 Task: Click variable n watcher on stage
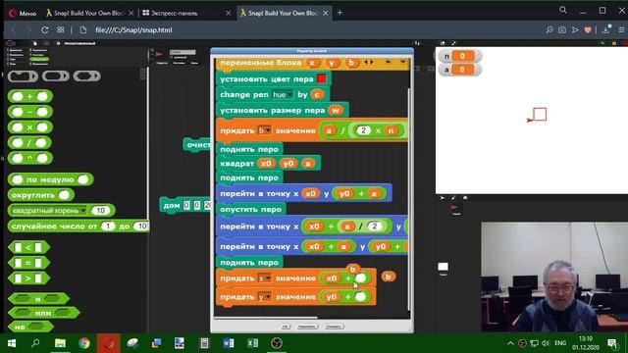click(x=459, y=56)
